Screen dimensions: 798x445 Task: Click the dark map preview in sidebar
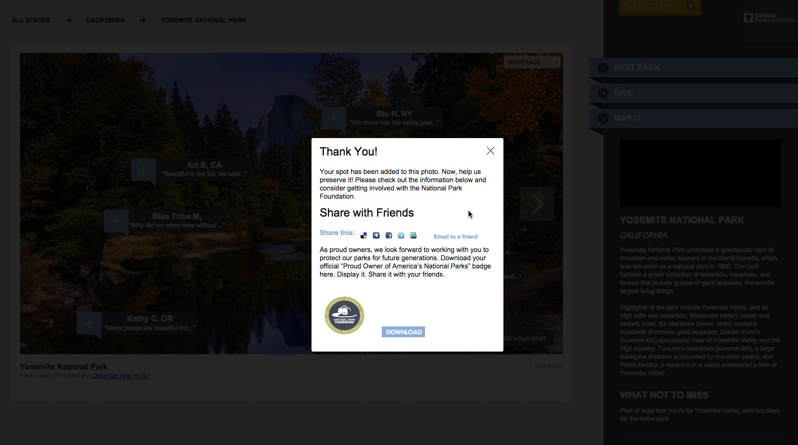700,173
